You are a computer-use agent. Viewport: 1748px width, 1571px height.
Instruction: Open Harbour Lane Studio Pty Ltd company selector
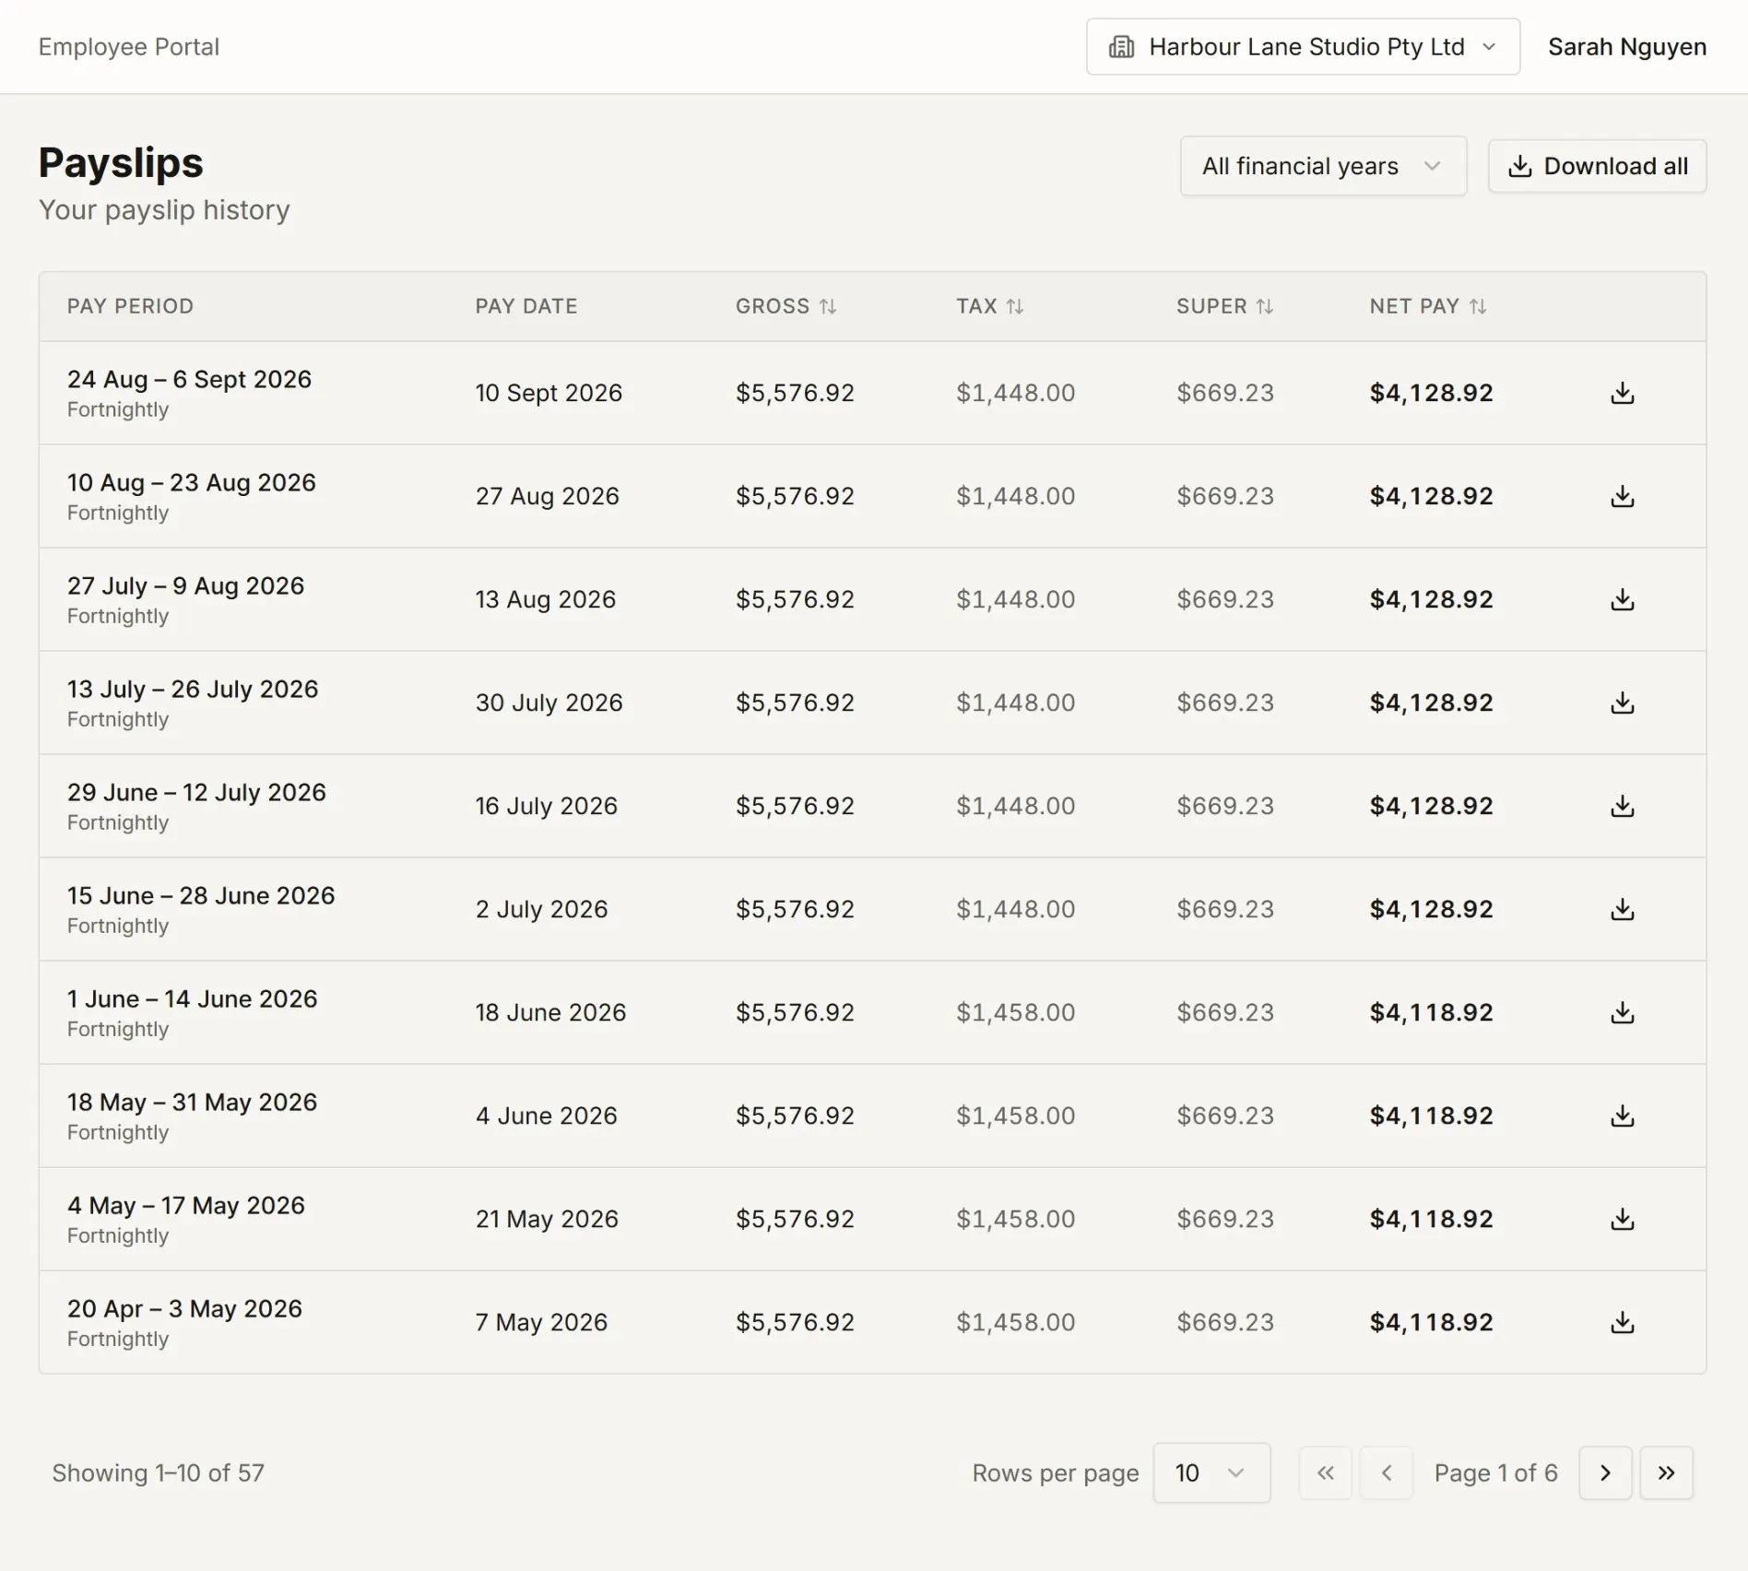tap(1303, 47)
